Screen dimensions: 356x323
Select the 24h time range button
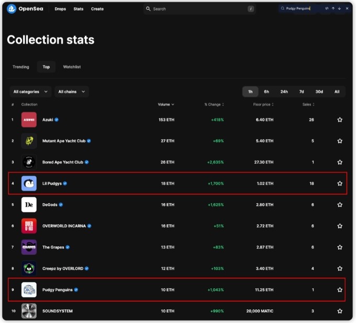[x=284, y=92]
